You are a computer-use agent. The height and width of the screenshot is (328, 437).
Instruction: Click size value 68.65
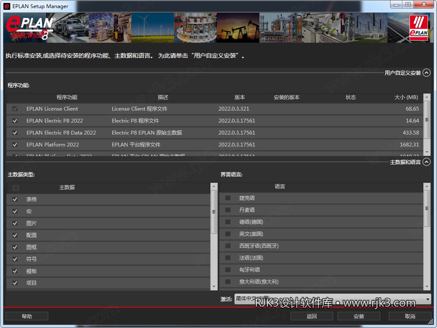tap(412, 109)
